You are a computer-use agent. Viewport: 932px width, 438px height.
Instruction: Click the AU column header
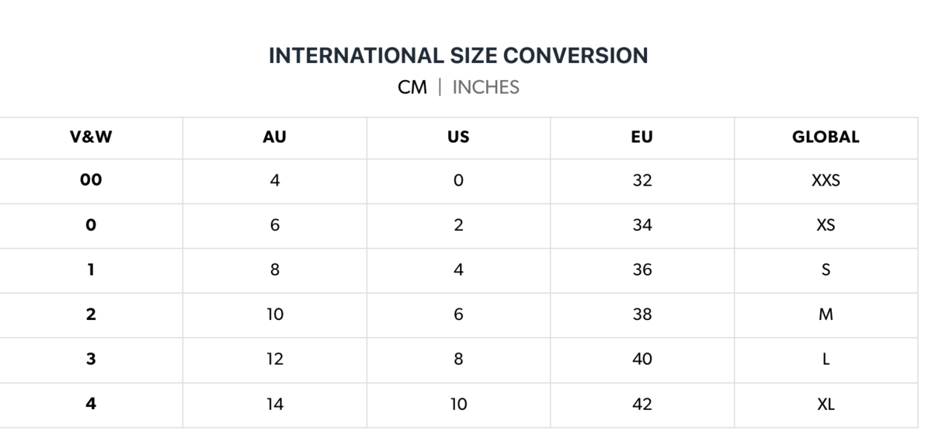pos(274,137)
